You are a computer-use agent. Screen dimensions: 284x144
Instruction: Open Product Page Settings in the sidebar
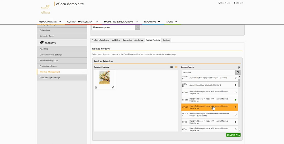(x=62, y=78)
